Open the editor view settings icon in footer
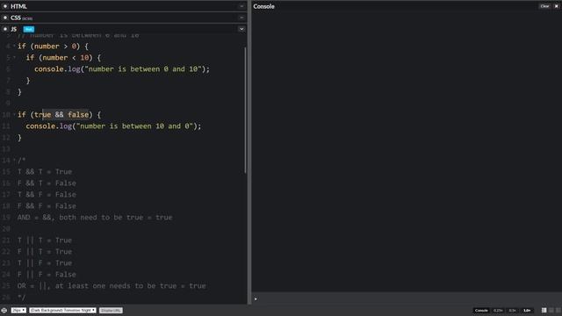Image resolution: width=562 pixels, height=316 pixels. pos(4,310)
